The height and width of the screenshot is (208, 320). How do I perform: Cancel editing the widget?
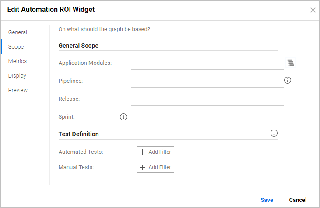[298, 200]
